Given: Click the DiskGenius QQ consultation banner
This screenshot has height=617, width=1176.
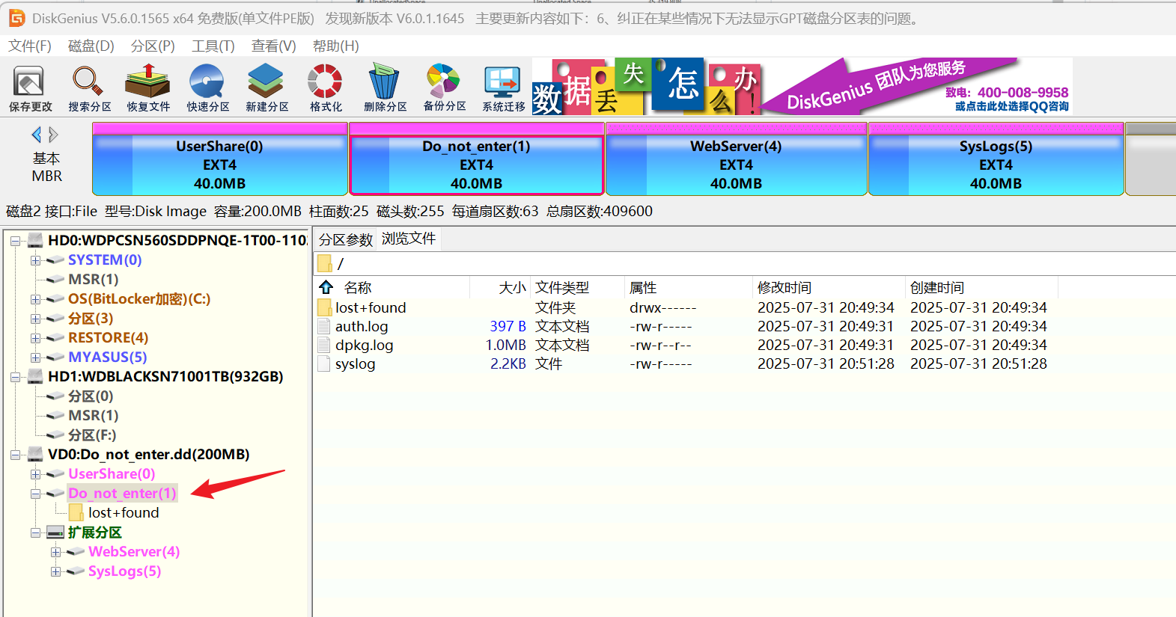Looking at the screenshot, I should (1011, 106).
